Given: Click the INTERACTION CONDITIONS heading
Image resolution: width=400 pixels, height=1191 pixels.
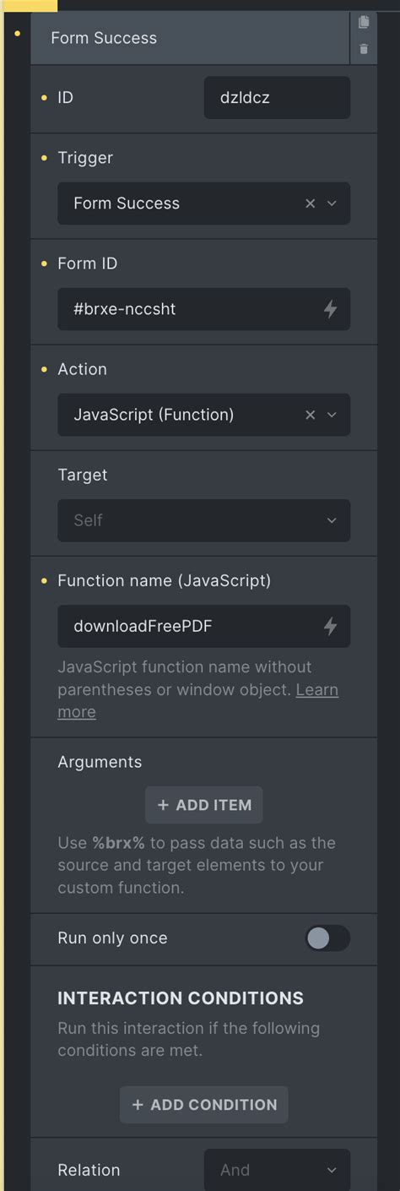Looking at the screenshot, I should [181, 998].
